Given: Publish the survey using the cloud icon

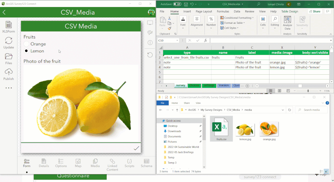Looking at the screenshot, I should coord(8,74).
